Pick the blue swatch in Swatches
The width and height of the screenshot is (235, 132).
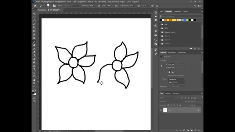[x=185, y=20]
